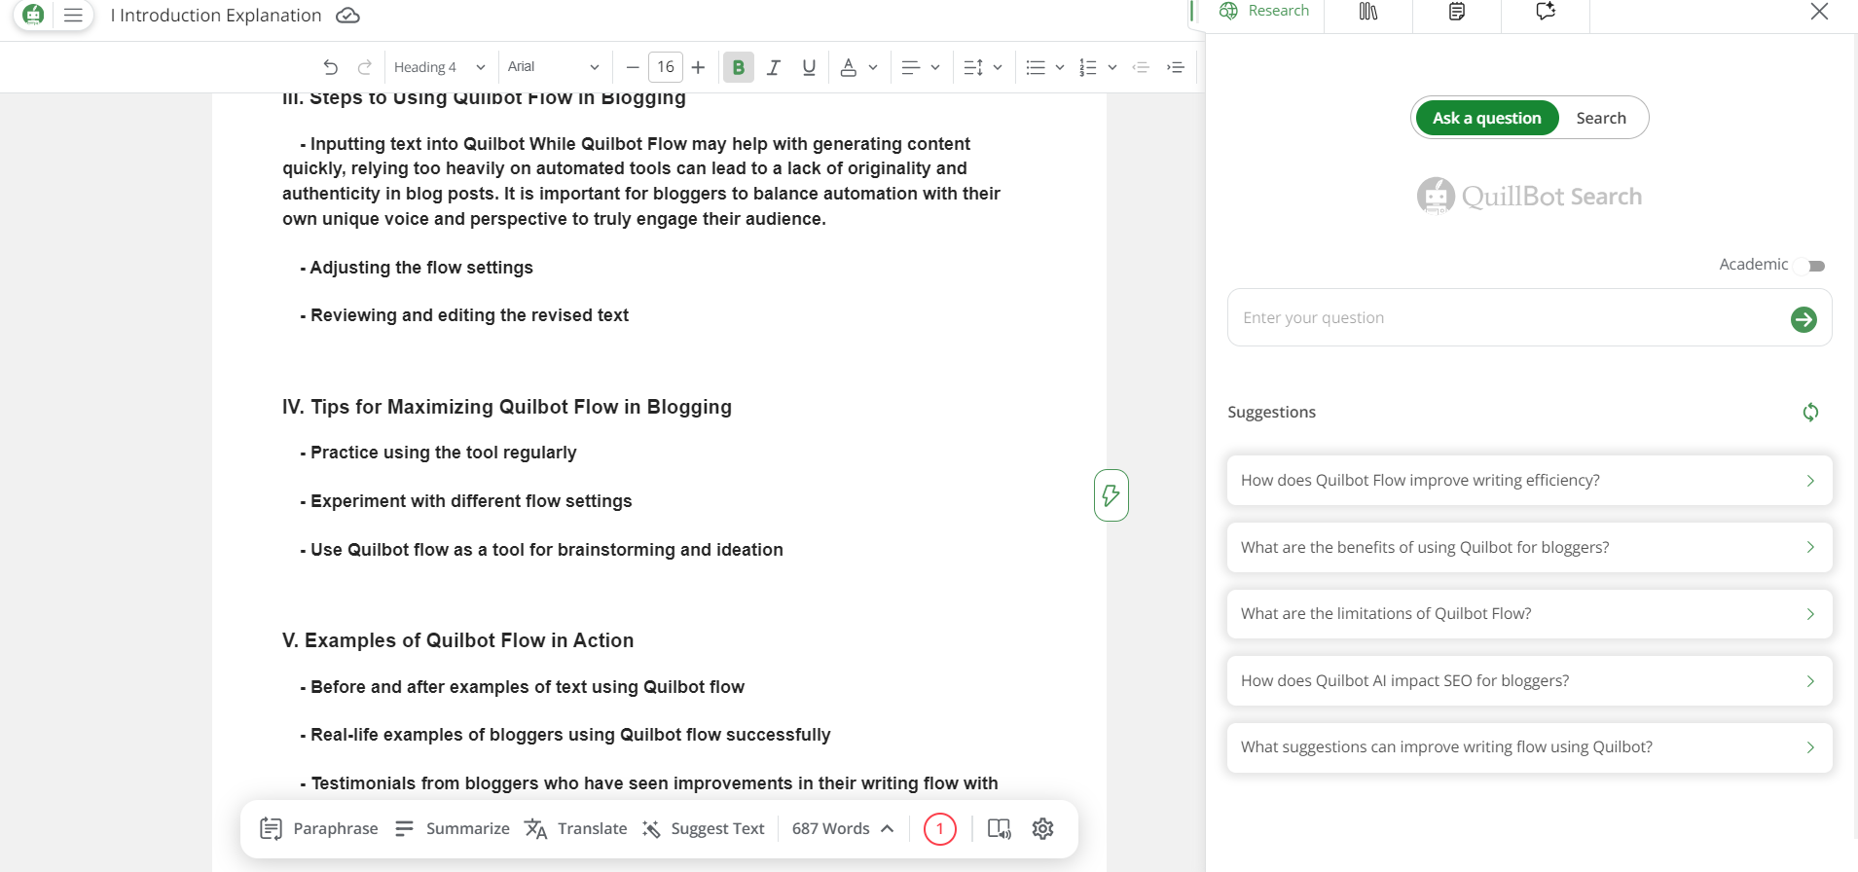Click Suggest Text button
The height and width of the screenshot is (872, 1858).
pos(704,828)
